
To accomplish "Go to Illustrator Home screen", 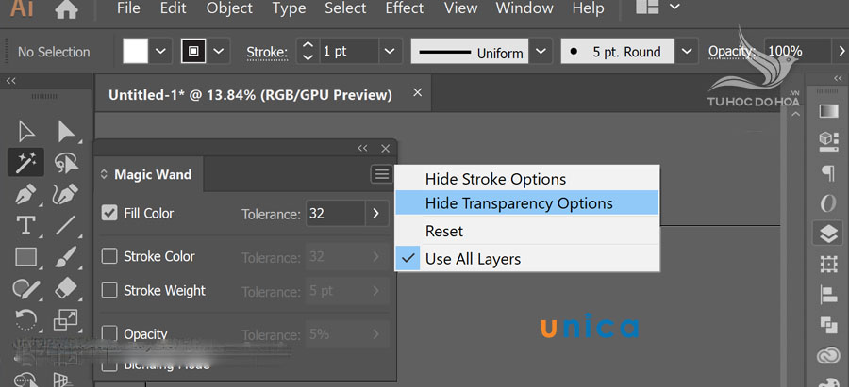I will click(66, 10).
